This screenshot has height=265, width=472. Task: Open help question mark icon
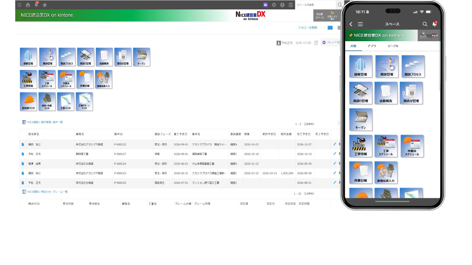(282, 5)
